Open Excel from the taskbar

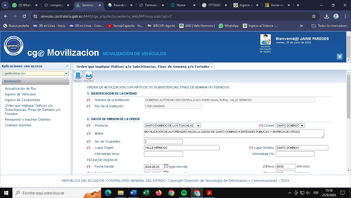point(146,193)
